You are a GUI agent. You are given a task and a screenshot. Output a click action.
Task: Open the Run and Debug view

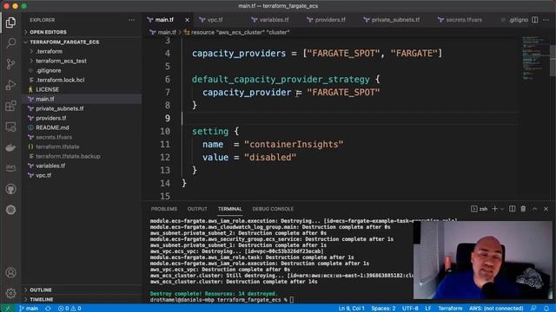[10, 85]
